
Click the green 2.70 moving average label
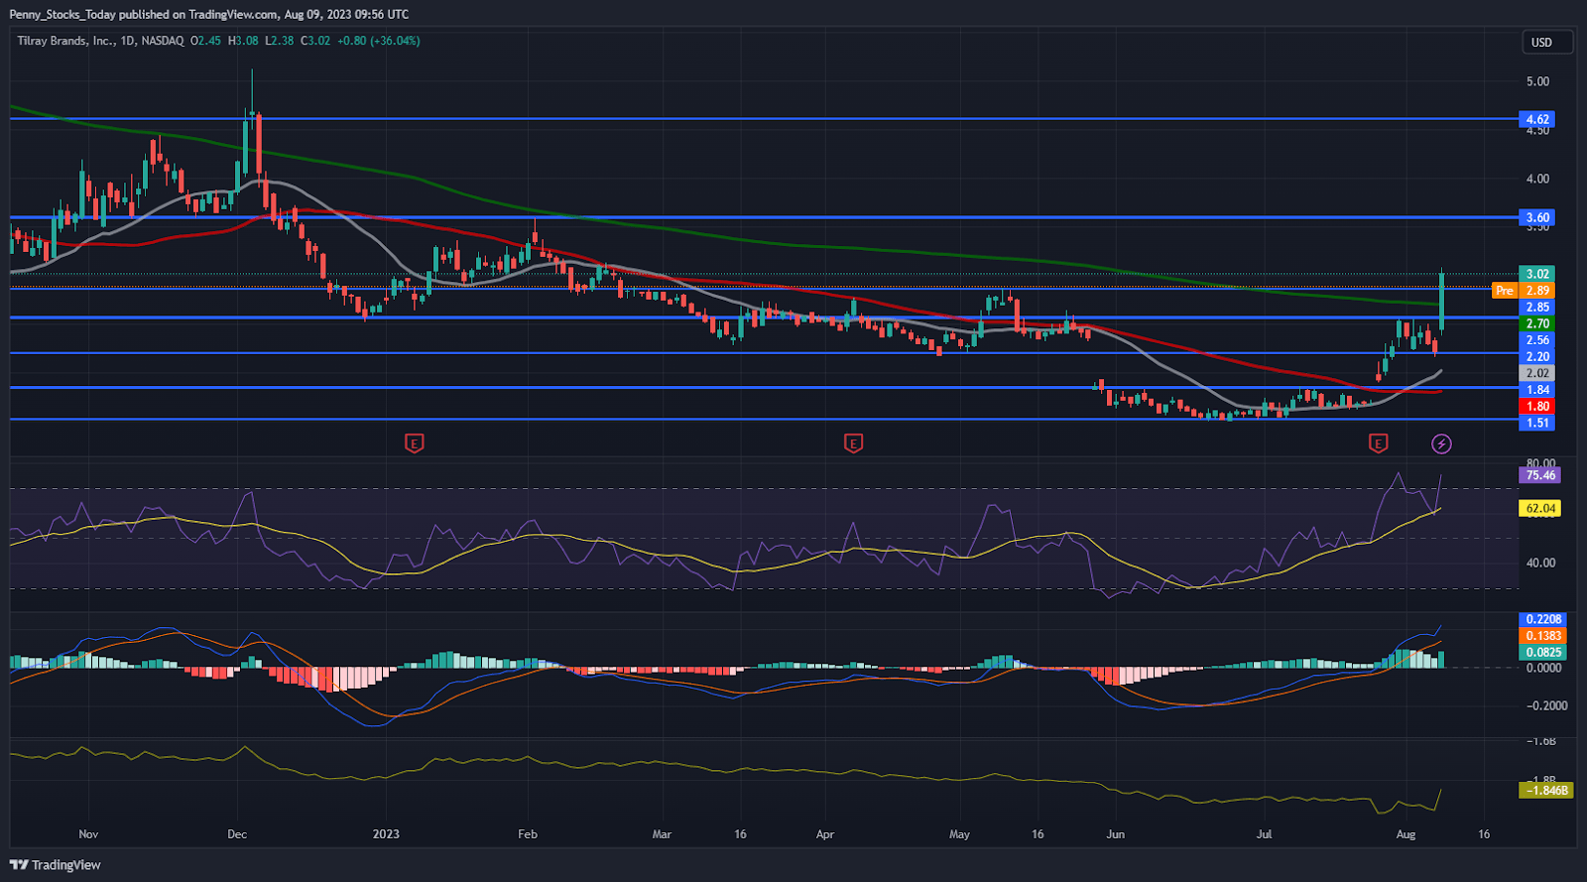pos(1537,323)
